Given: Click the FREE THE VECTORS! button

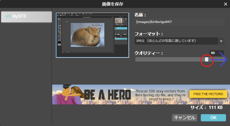Looking at the screenshot, I should [x=208, y=94].
